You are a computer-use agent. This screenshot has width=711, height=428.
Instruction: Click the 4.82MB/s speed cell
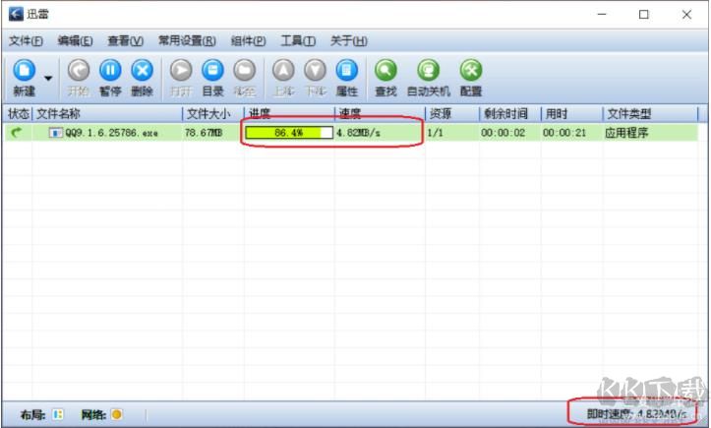coord(358,133)
